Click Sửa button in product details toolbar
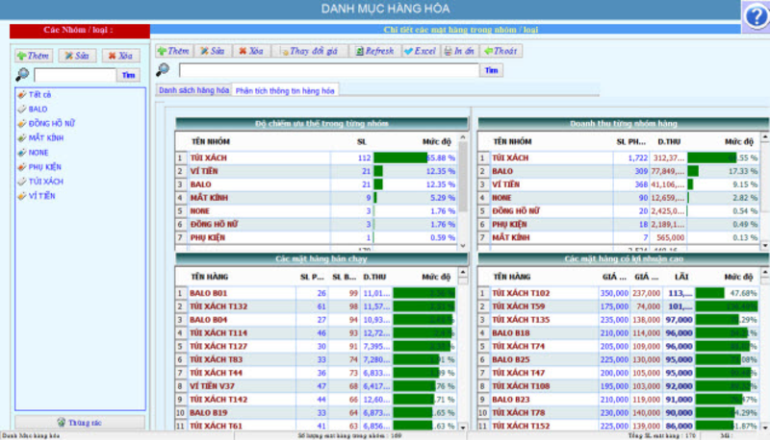This screenshot has height=440, width=770. click(212, 50)
